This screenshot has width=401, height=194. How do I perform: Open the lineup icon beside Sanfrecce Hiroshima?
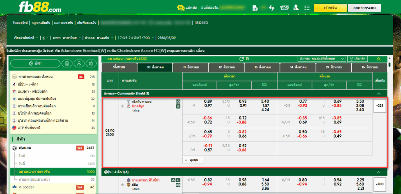coord(173,180)
